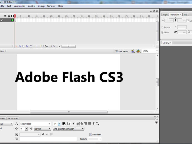Open the Commands menu
The width and height of the screenshot is (192, 144).
(19, 6)
